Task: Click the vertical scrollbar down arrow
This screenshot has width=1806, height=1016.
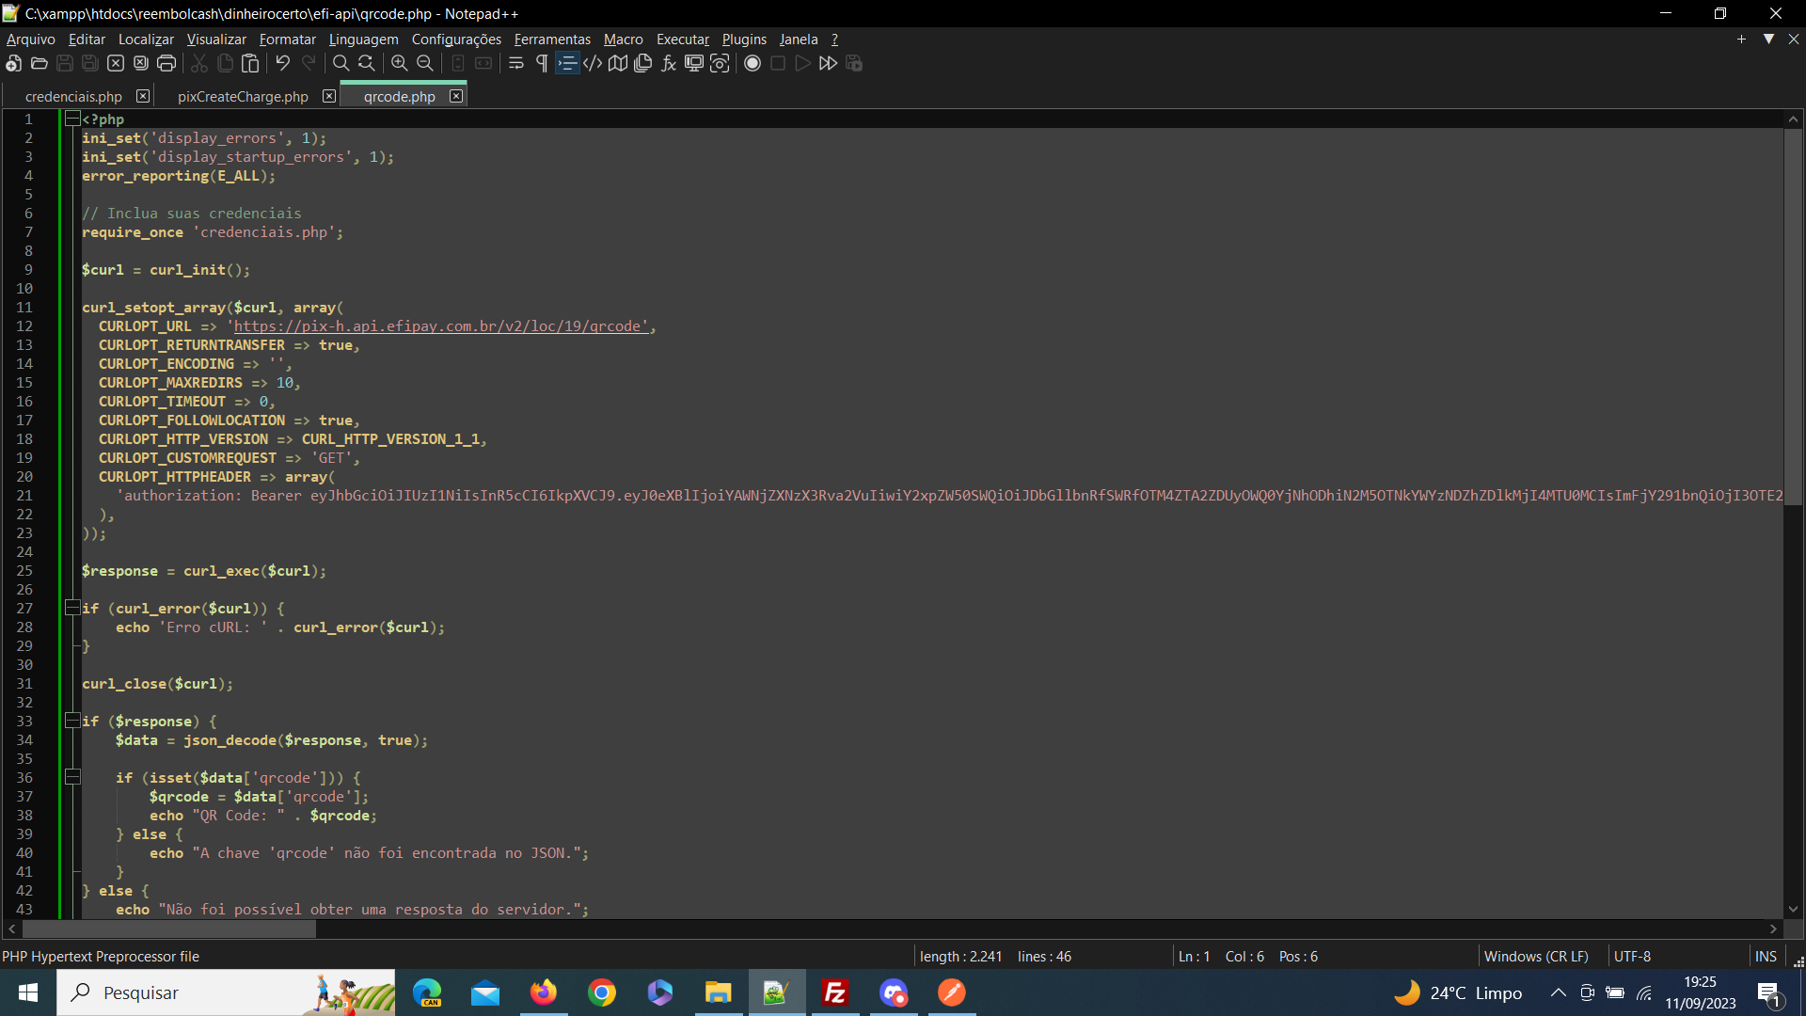Action: [1793, 909]
